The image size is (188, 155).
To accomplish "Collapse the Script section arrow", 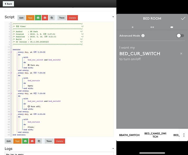I will click(113, 17).
